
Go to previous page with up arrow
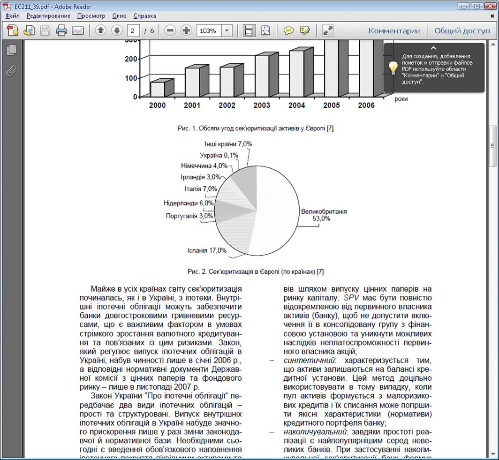coord(100,30)
